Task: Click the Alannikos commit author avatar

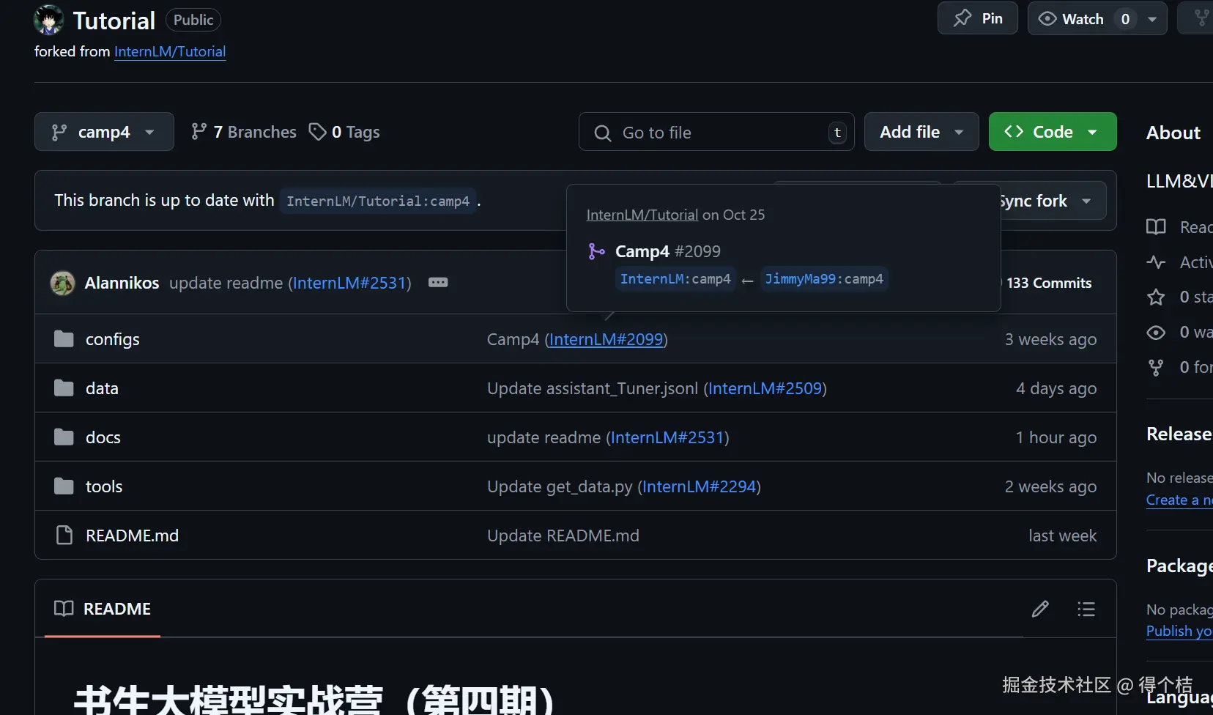Action: (62, 283)
